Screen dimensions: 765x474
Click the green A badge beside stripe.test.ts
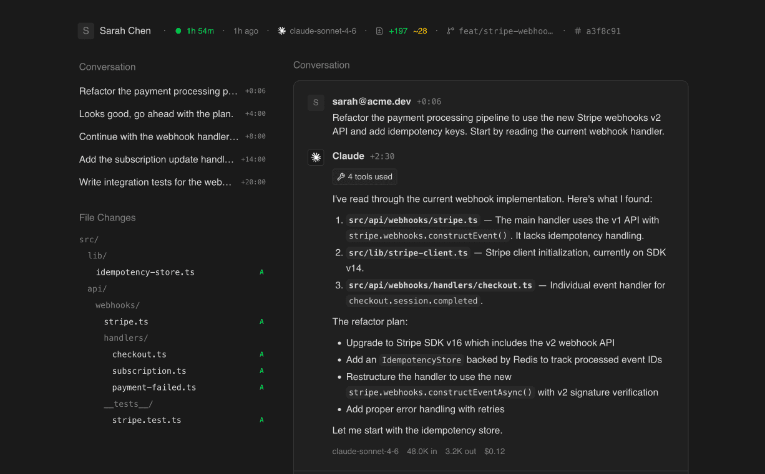point(261,420)
